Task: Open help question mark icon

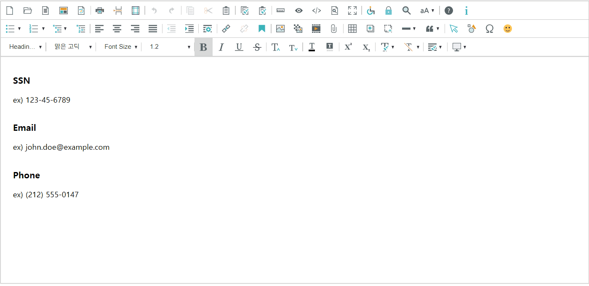Action: click(449, 11)
